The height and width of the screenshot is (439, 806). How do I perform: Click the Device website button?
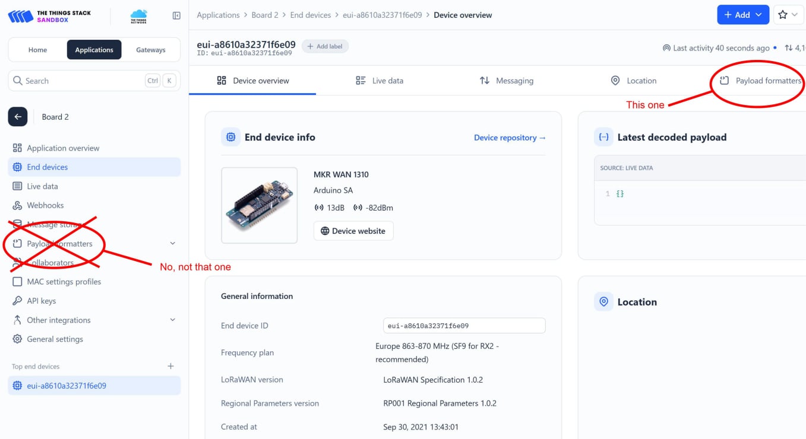[x=353, y=231]
